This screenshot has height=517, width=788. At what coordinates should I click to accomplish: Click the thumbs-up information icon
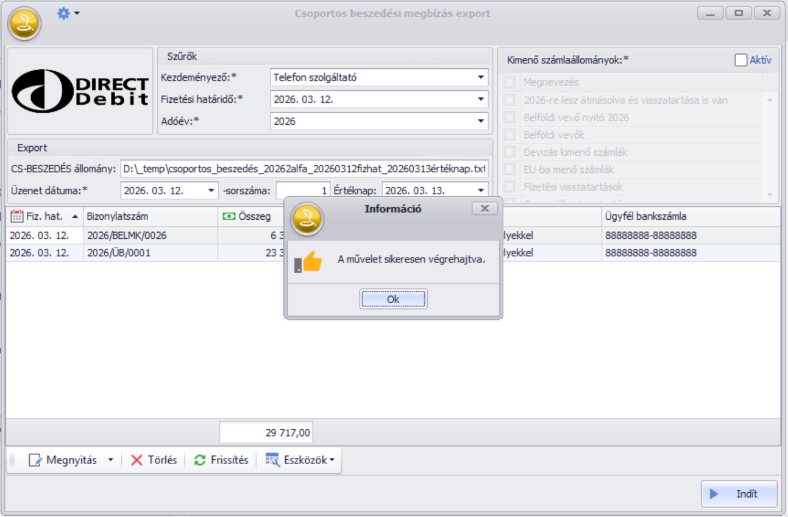click(308, 261)
